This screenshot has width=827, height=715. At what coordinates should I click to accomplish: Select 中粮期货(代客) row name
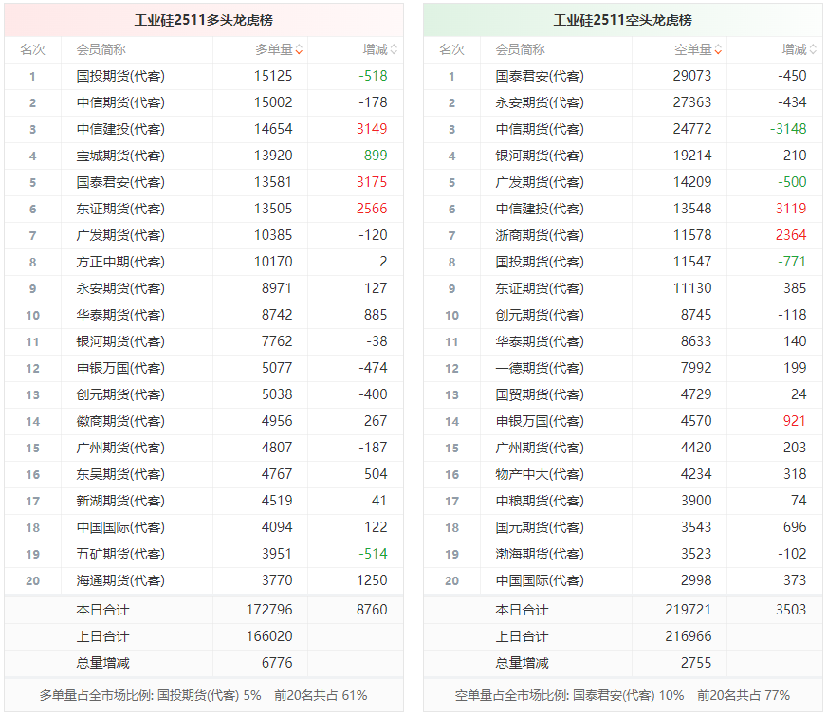point(540,501)
